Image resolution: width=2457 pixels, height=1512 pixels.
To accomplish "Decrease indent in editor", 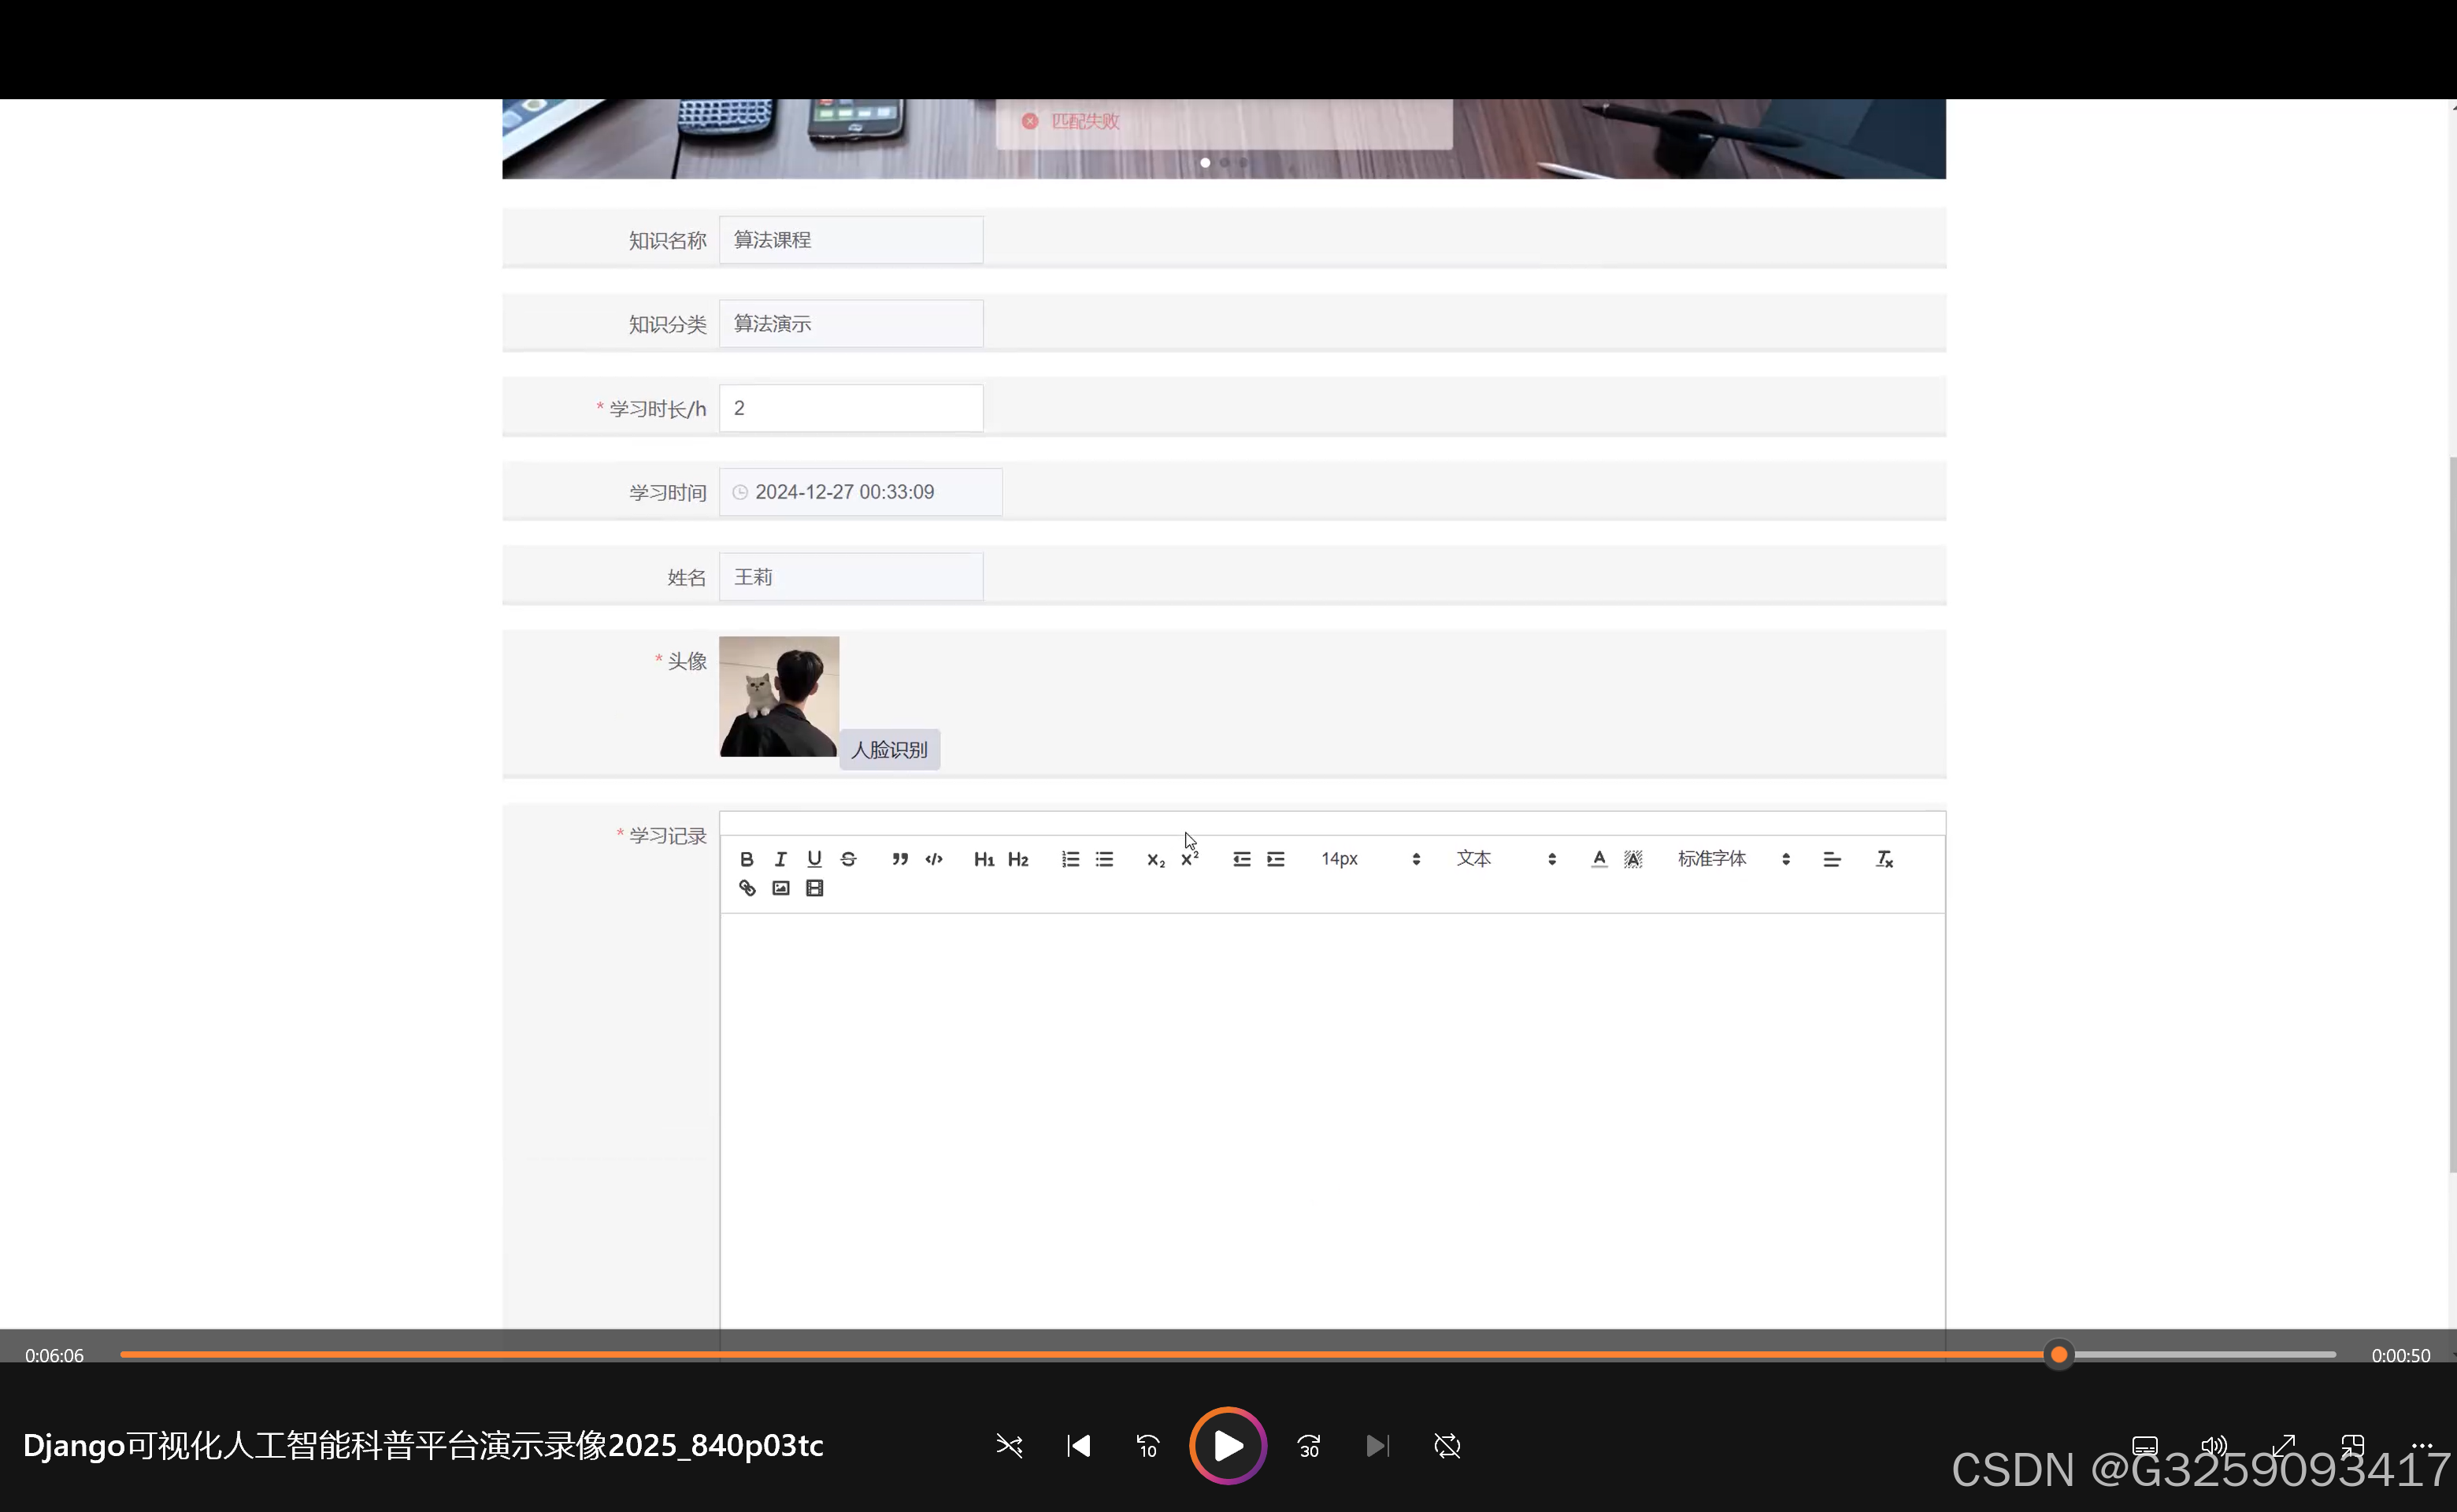I will 1241,859.
